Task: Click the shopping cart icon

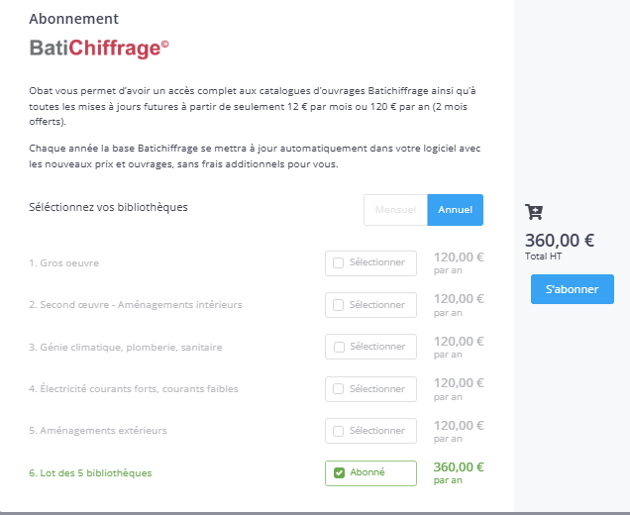Action: 533,211
